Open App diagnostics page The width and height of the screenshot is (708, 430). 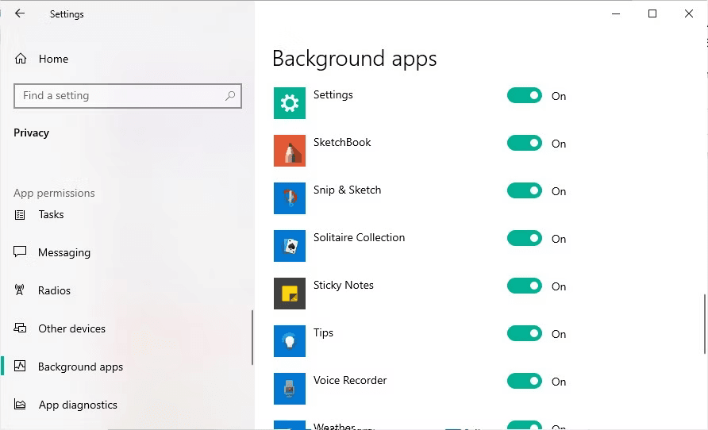pos(78,405)
